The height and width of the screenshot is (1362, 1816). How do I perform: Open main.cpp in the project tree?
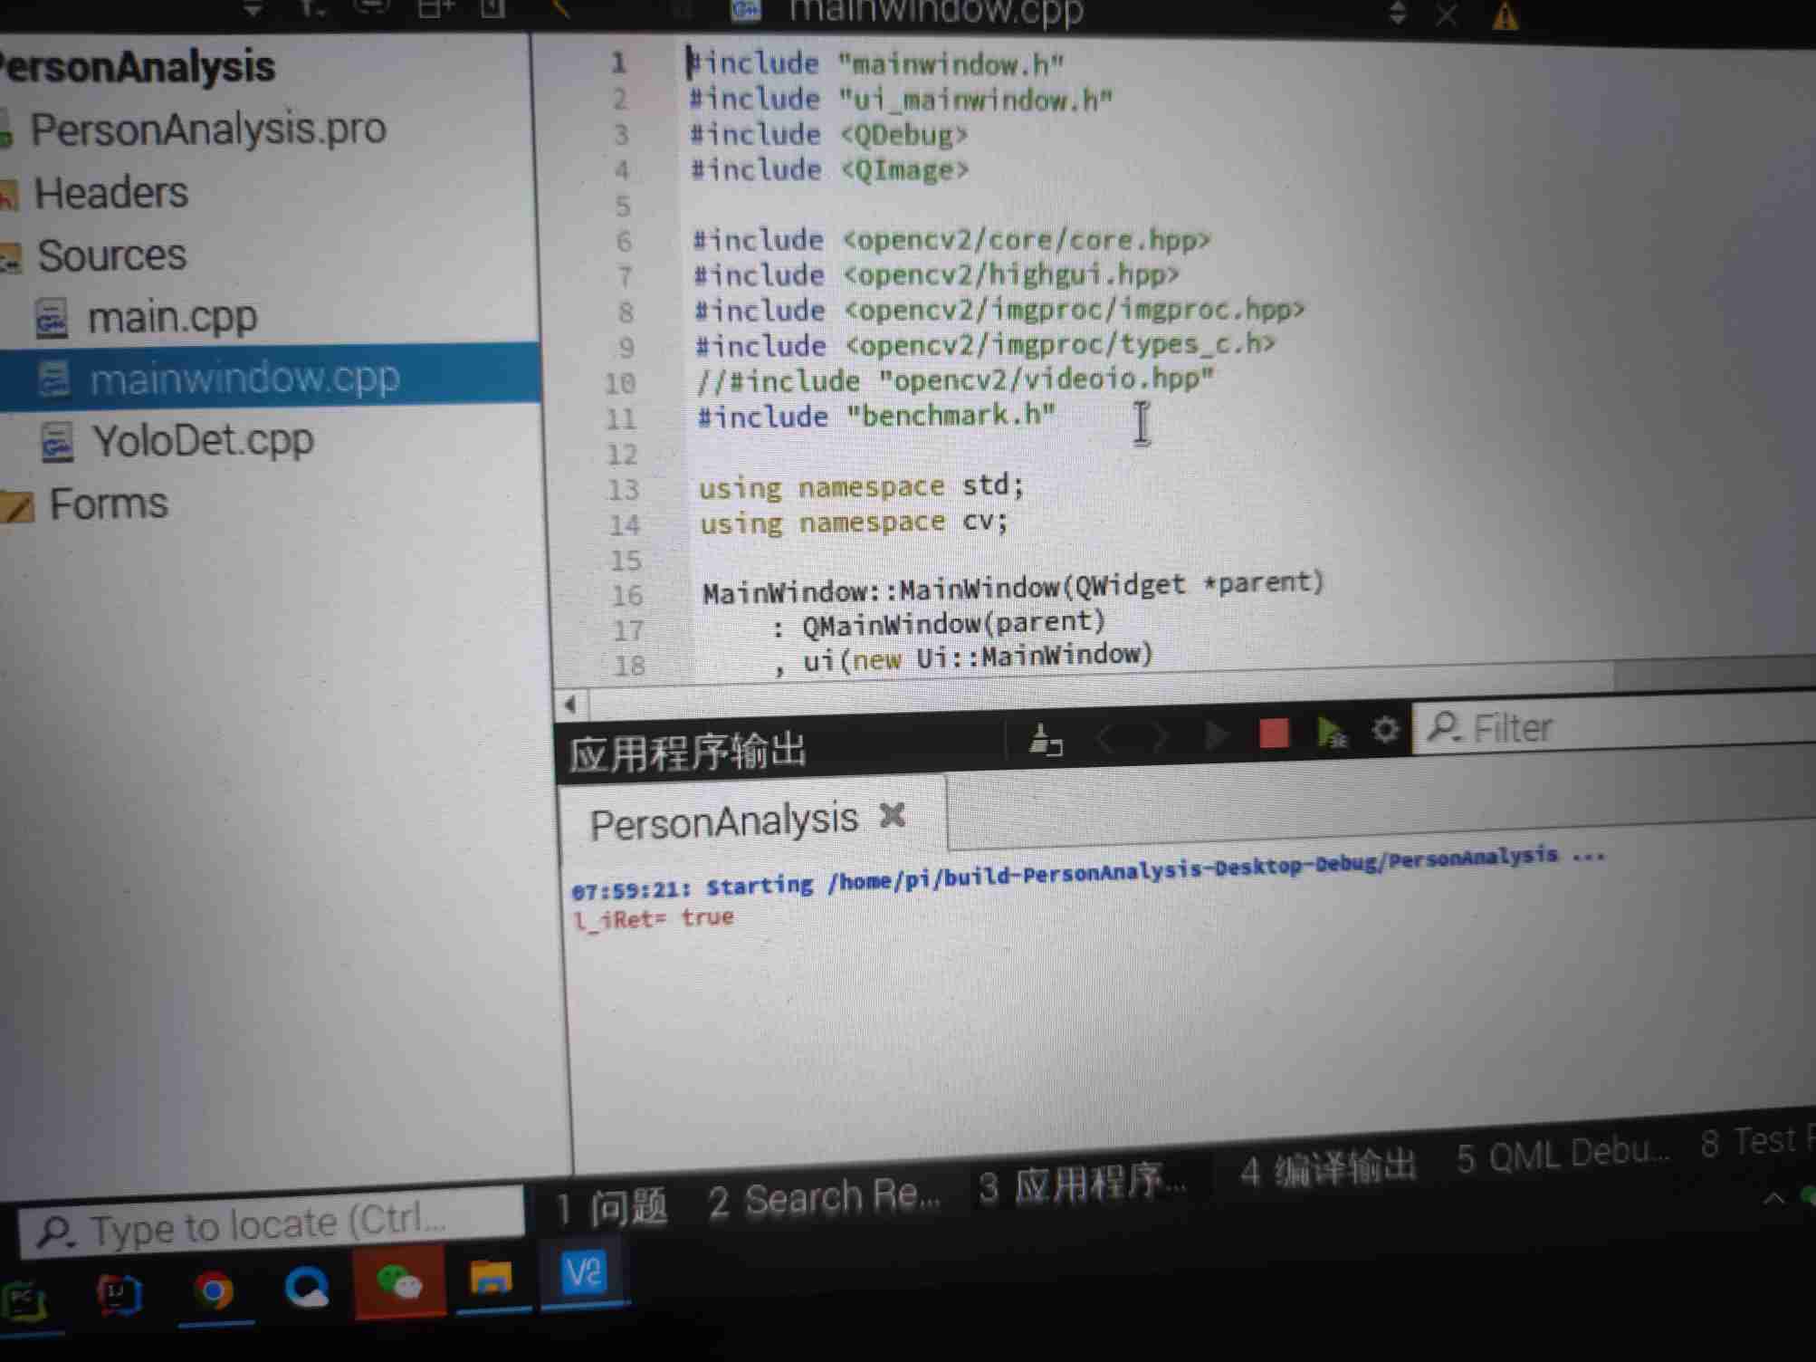[x=171, y=318]
